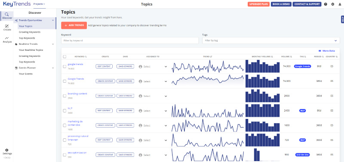Image resolution: width=344 pixels, height=162 pixels.
Task: Collapse the Realtime Trends section chevron
Action: pyautogui.click(x=53, y=44)
